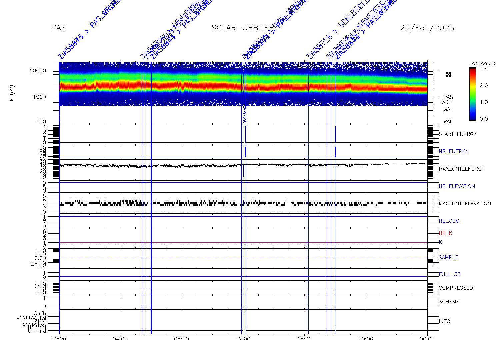504x340 pixels.
Task: Click the '04:00' time tick label
Action: [x=120, y=338]
